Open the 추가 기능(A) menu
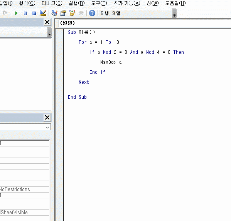This screenshot has width=231, height=221. click(127, 3)
